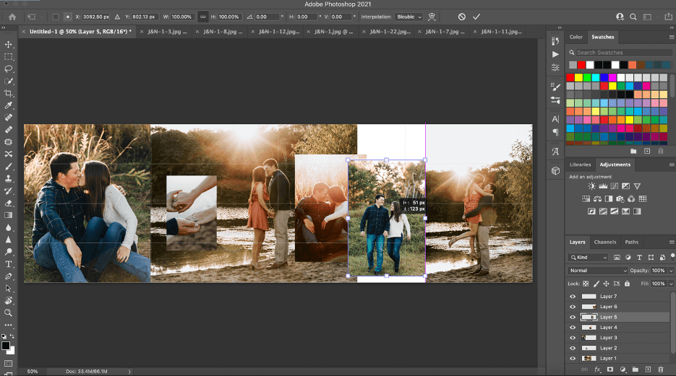This screenshot has width=676, height=376.
Task: Click the Home icon in options bar
Action: 12,17
